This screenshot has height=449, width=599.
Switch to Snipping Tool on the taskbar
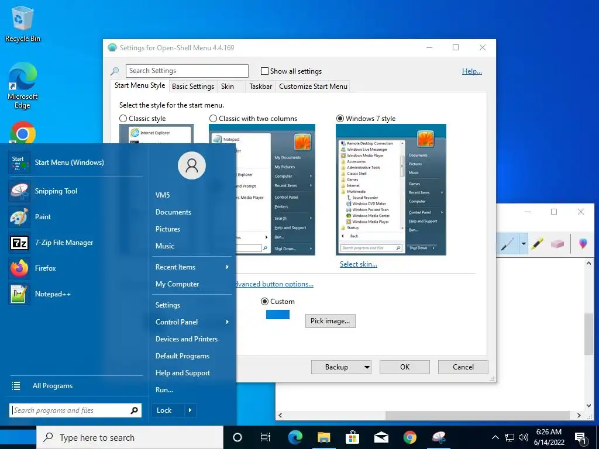tap(439, 437)
